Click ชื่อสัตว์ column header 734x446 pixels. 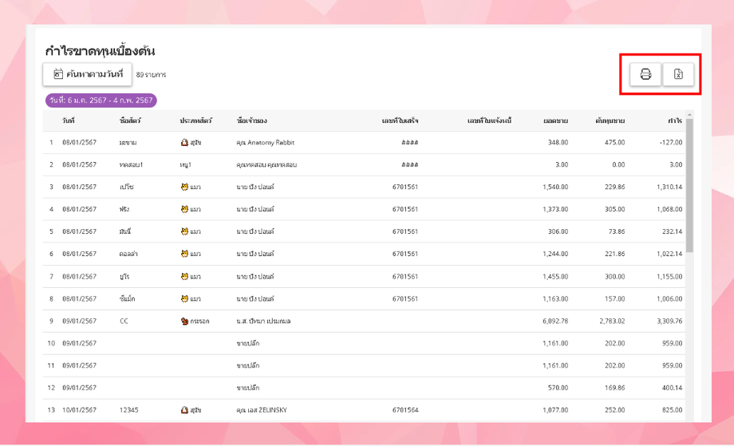click(x=130, y=120)
